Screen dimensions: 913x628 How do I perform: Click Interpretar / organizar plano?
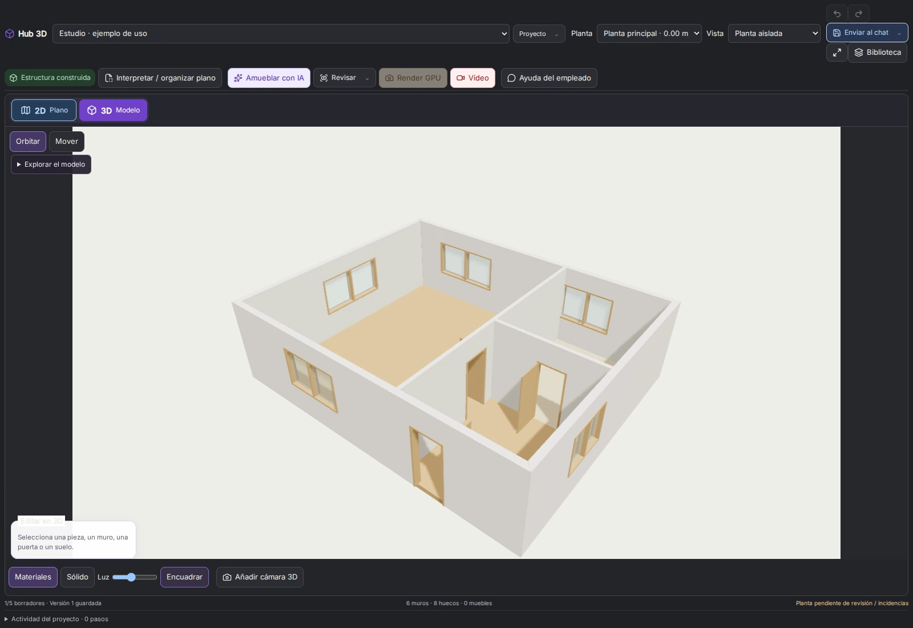(160, 78)
